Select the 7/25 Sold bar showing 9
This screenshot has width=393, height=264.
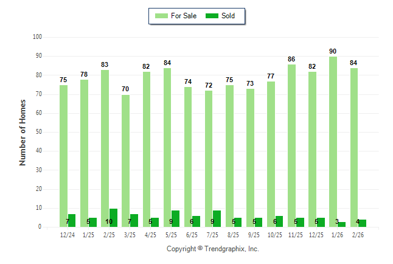coord(217,218)
